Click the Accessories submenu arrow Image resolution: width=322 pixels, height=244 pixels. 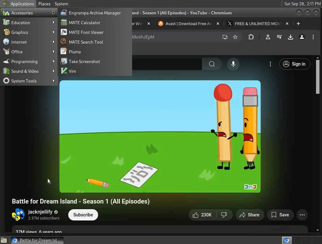coord(53,13)
